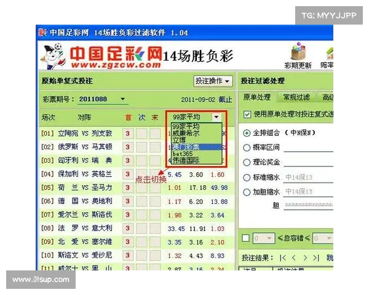The height and width of the screenshot is (295, 369).
Task: Click the 99家平均 odds source dropdown arrow
Action: [216, 117]
